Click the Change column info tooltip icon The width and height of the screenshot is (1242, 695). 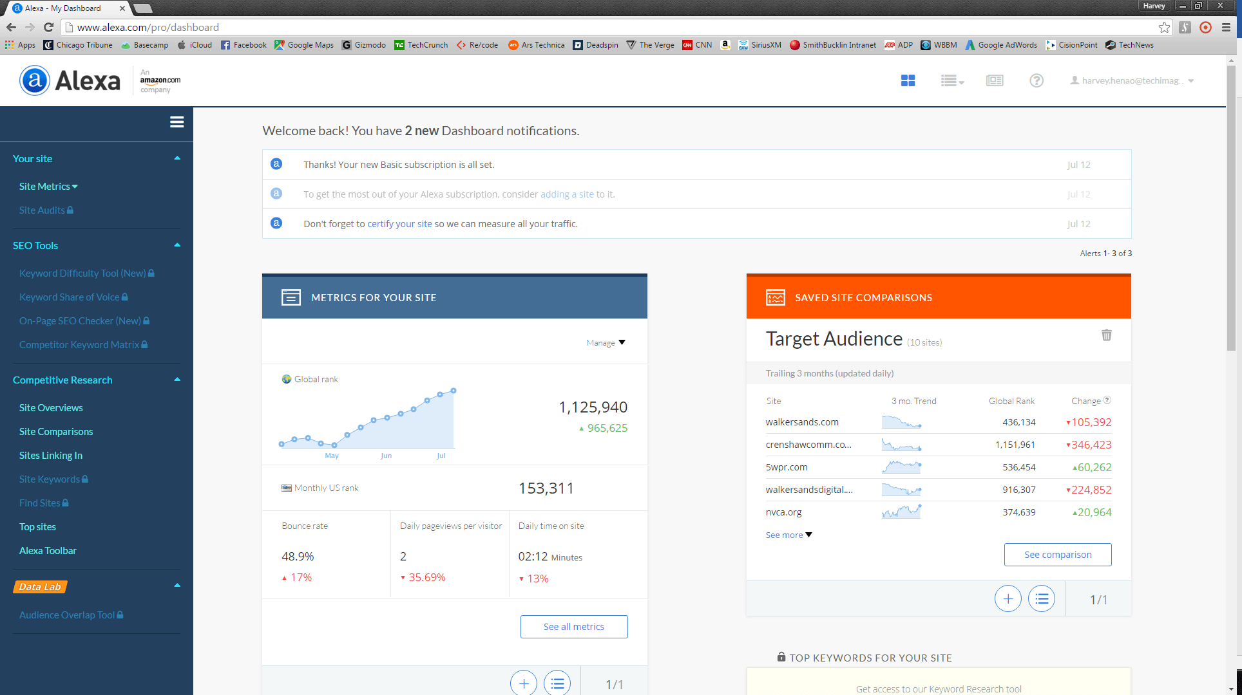1107,400
